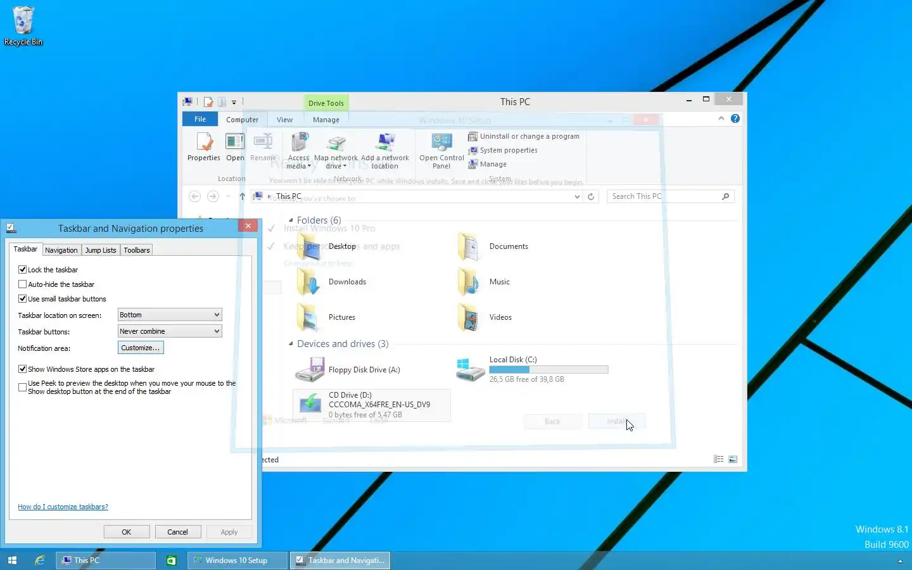
Task: Click Taskbar and Navigation taskbar button
Action: tap(340, 560)
